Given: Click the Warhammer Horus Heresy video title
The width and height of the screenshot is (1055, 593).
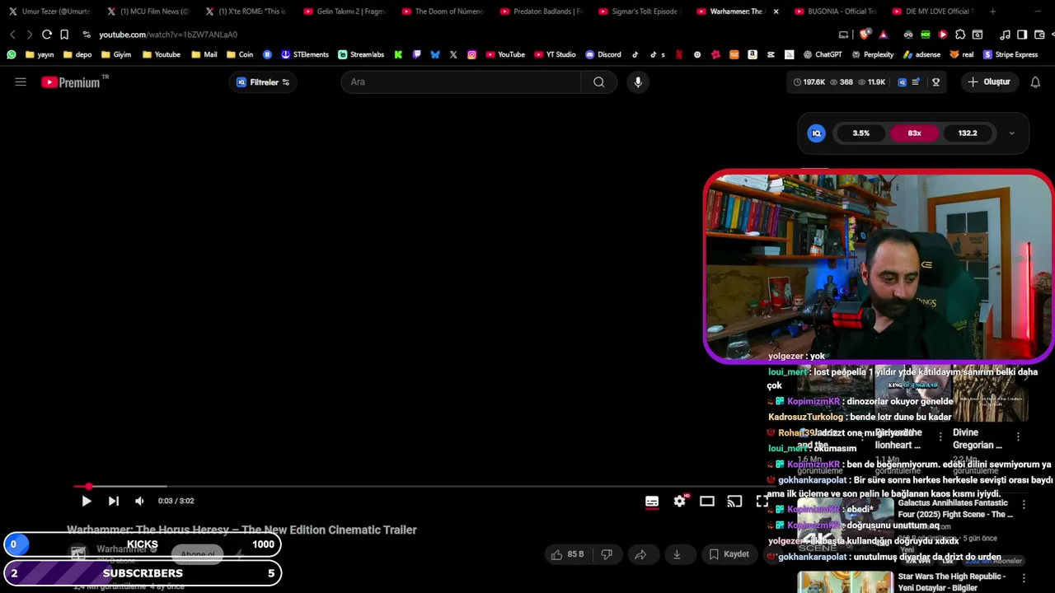Looking at the screenshot, I should (241, 530).
